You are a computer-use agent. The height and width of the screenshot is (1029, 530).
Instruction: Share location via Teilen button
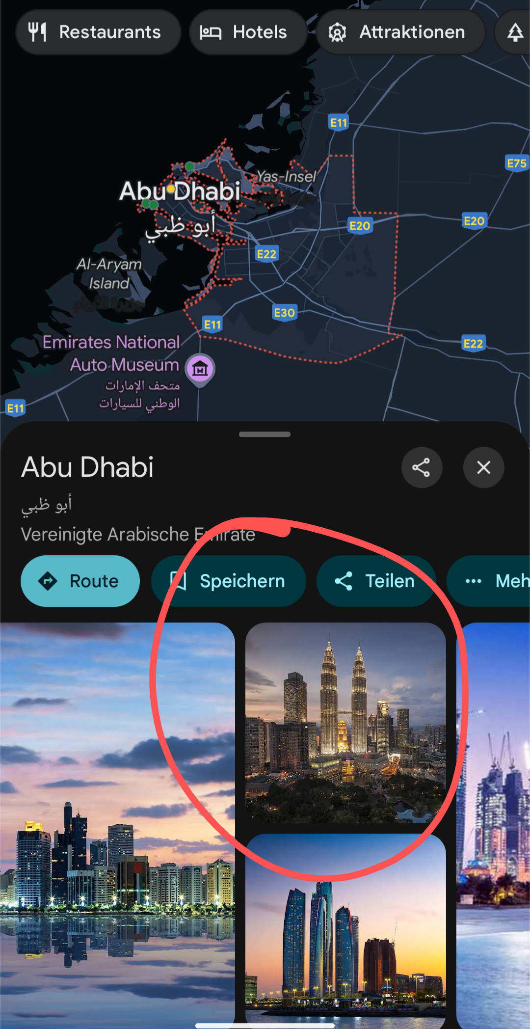pos(376,581)
